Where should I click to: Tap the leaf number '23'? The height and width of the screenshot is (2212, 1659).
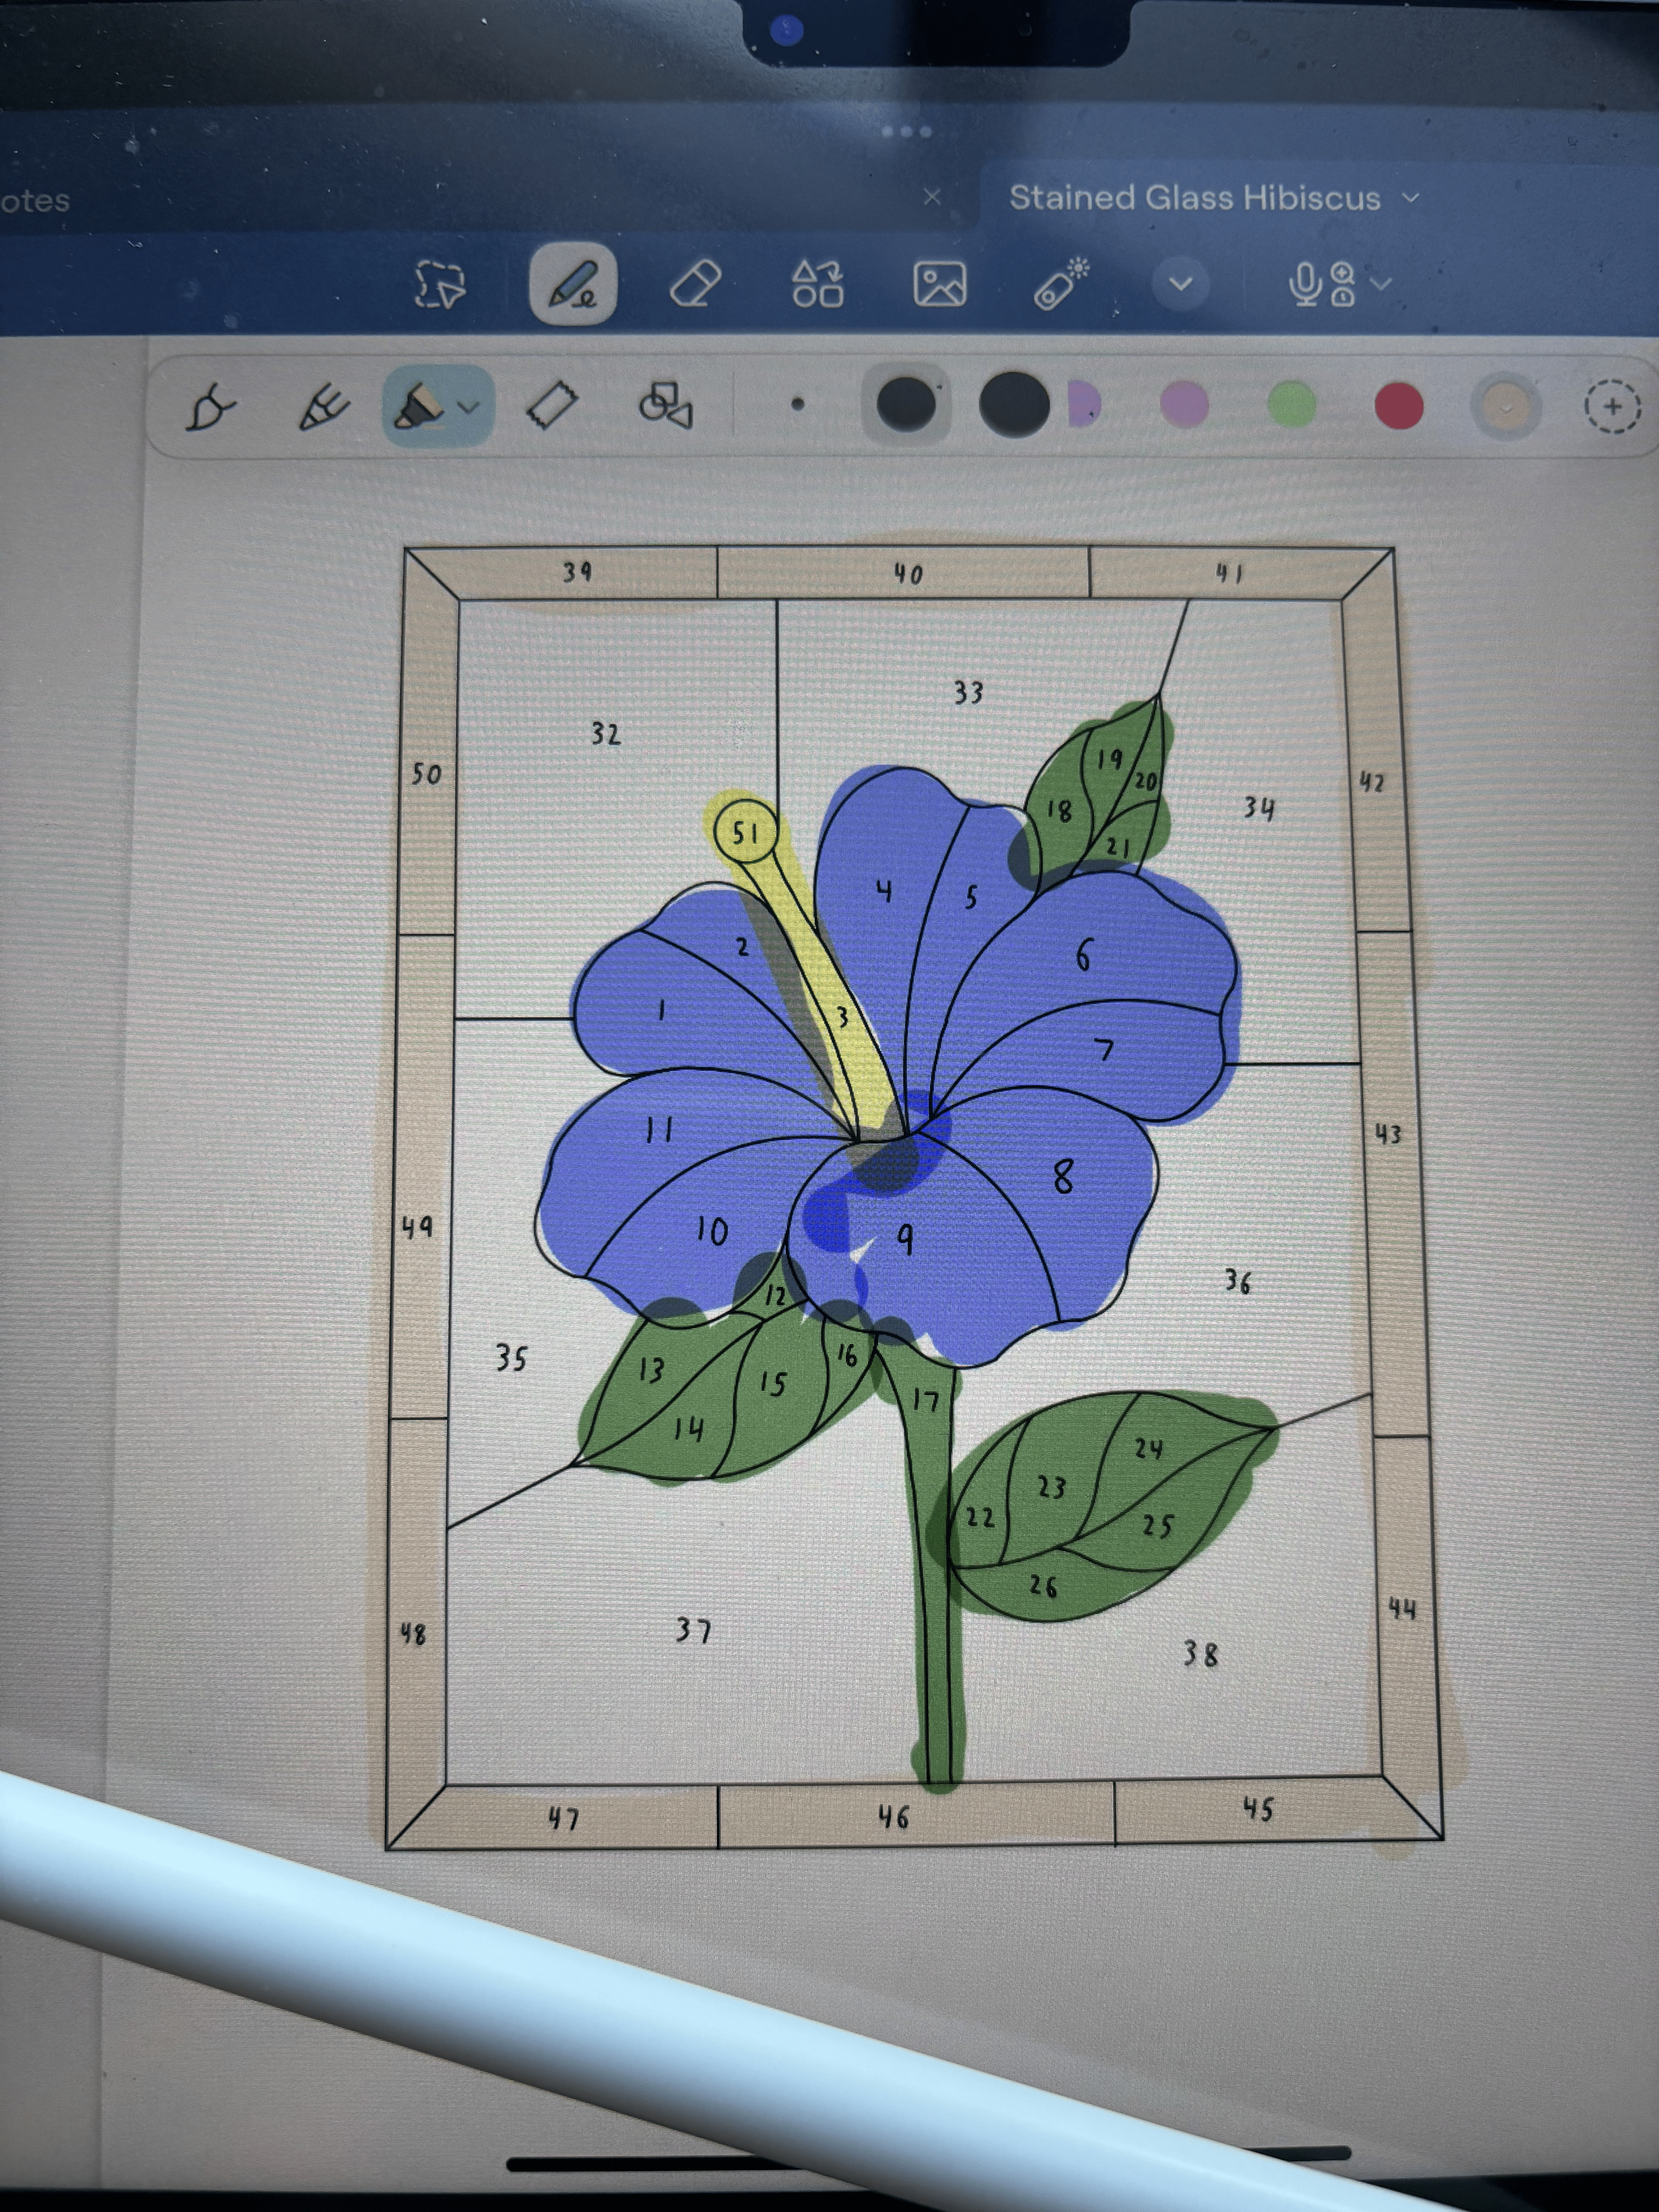tap(1051, 1488)
